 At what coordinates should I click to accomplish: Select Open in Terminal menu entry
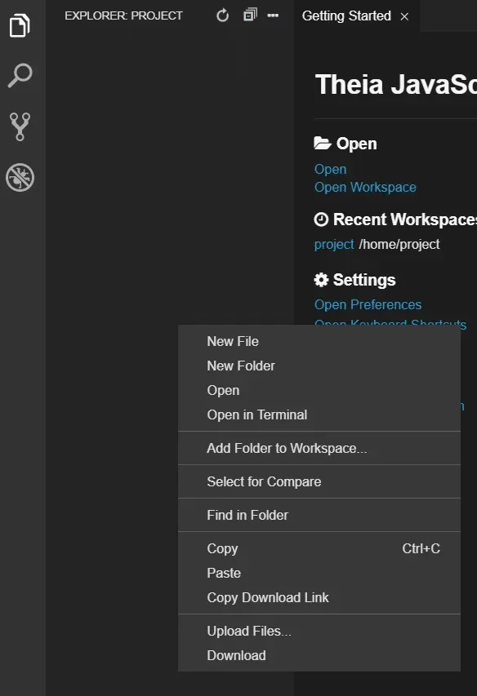pos(319,414)
